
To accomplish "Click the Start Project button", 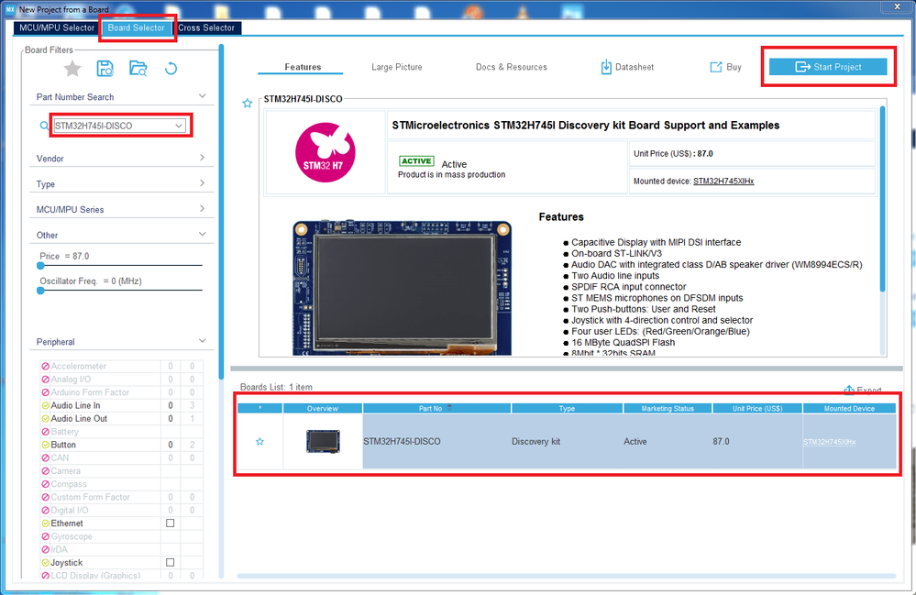I will [x=828, y=67].
